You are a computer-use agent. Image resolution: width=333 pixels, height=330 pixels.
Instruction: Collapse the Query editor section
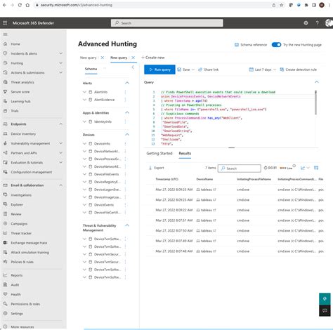click(x=317, y=82)
